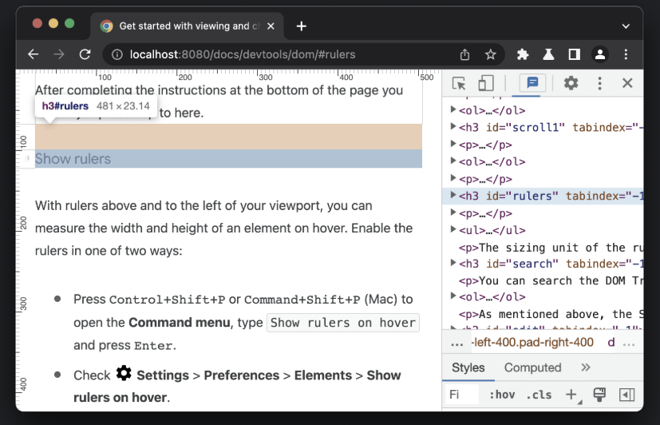Select the h3 id="search" element row

click(x=543, y=264)
